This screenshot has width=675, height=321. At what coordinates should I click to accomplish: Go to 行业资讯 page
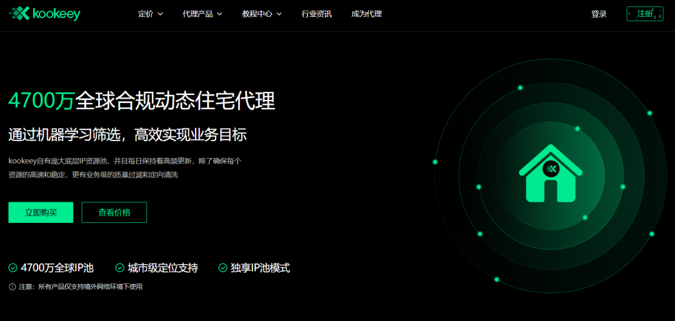[317, 14]
